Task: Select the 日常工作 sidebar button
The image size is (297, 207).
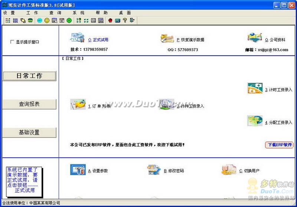Action: tap(29, 76)
